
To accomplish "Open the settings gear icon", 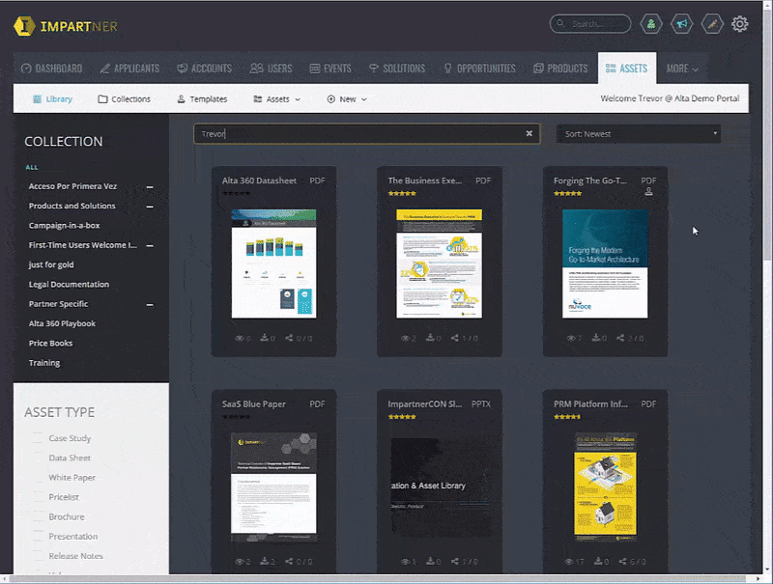I will (739, 23).
